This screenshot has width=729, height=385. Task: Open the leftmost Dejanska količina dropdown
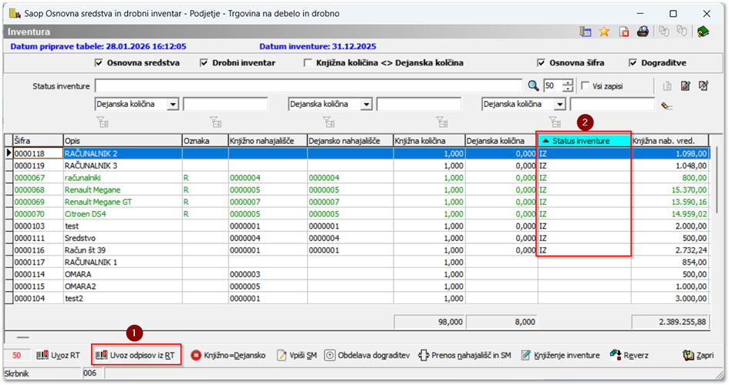coord(173,105)
